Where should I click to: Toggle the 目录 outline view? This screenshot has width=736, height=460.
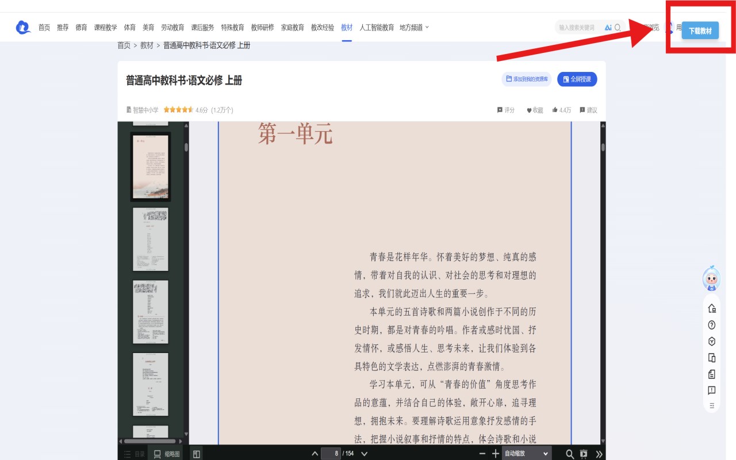tap(135, 454)
